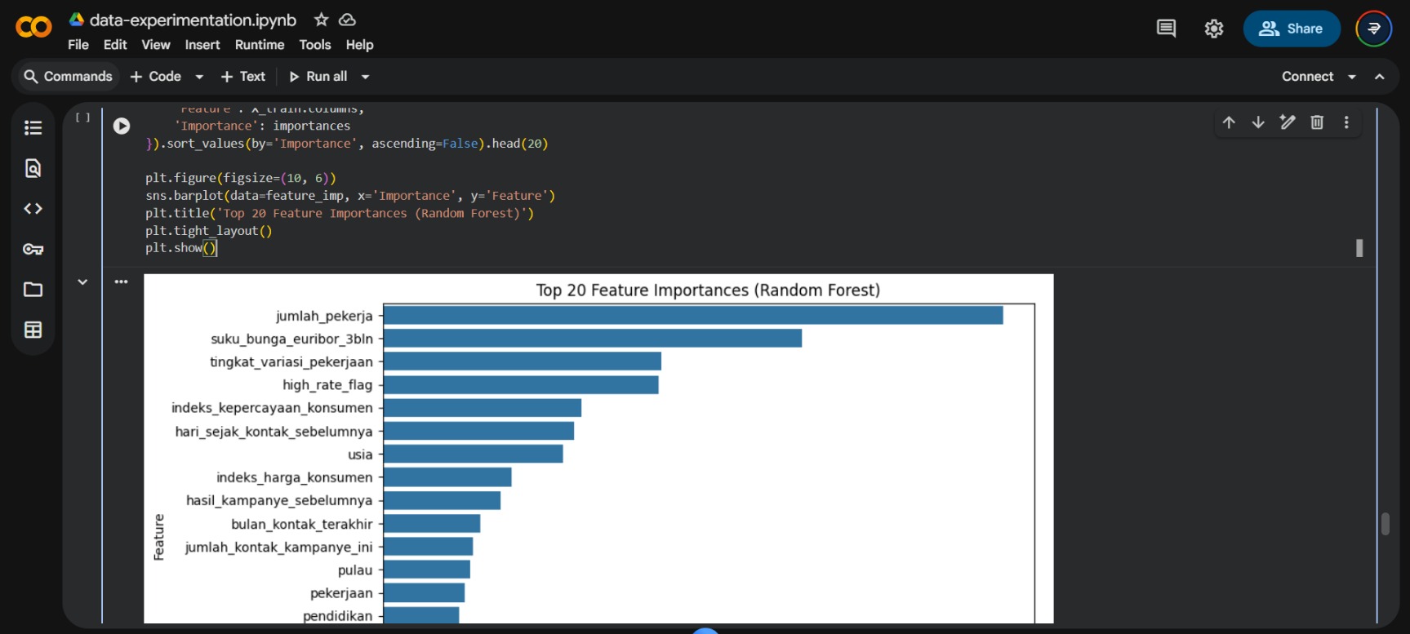Open the comments panel icon
The image size is (1410, 634).
tap(1166, 29)
